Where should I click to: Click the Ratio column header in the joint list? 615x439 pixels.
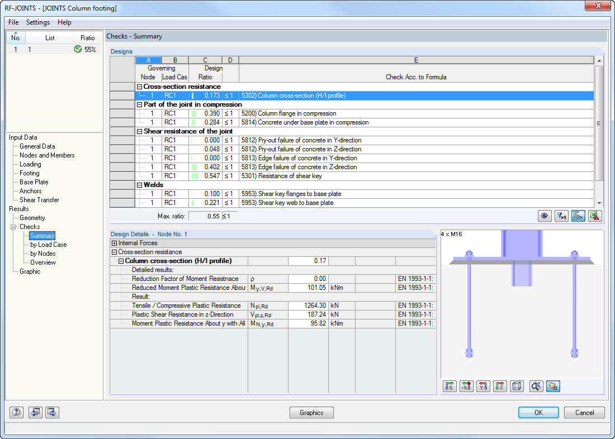point(87,37)
